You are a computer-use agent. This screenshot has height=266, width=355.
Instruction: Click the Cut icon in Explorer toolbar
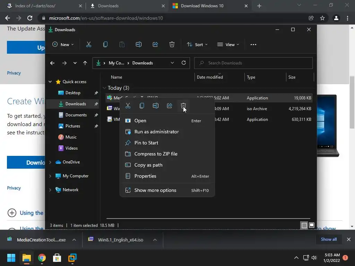tap(88, 45)
